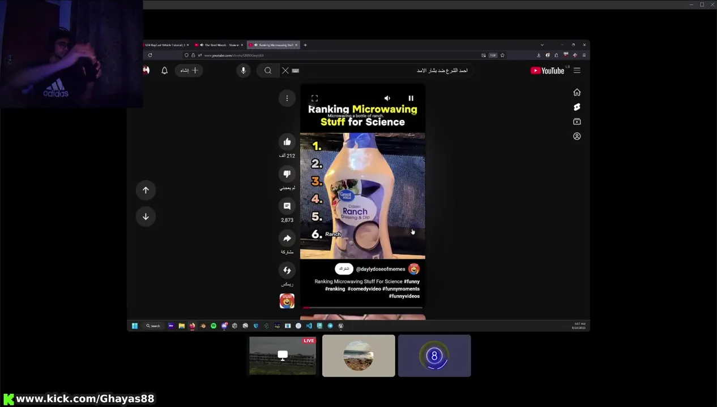
Task: Open the channel avatar next to the handle
Action: [x=414, y=269]
